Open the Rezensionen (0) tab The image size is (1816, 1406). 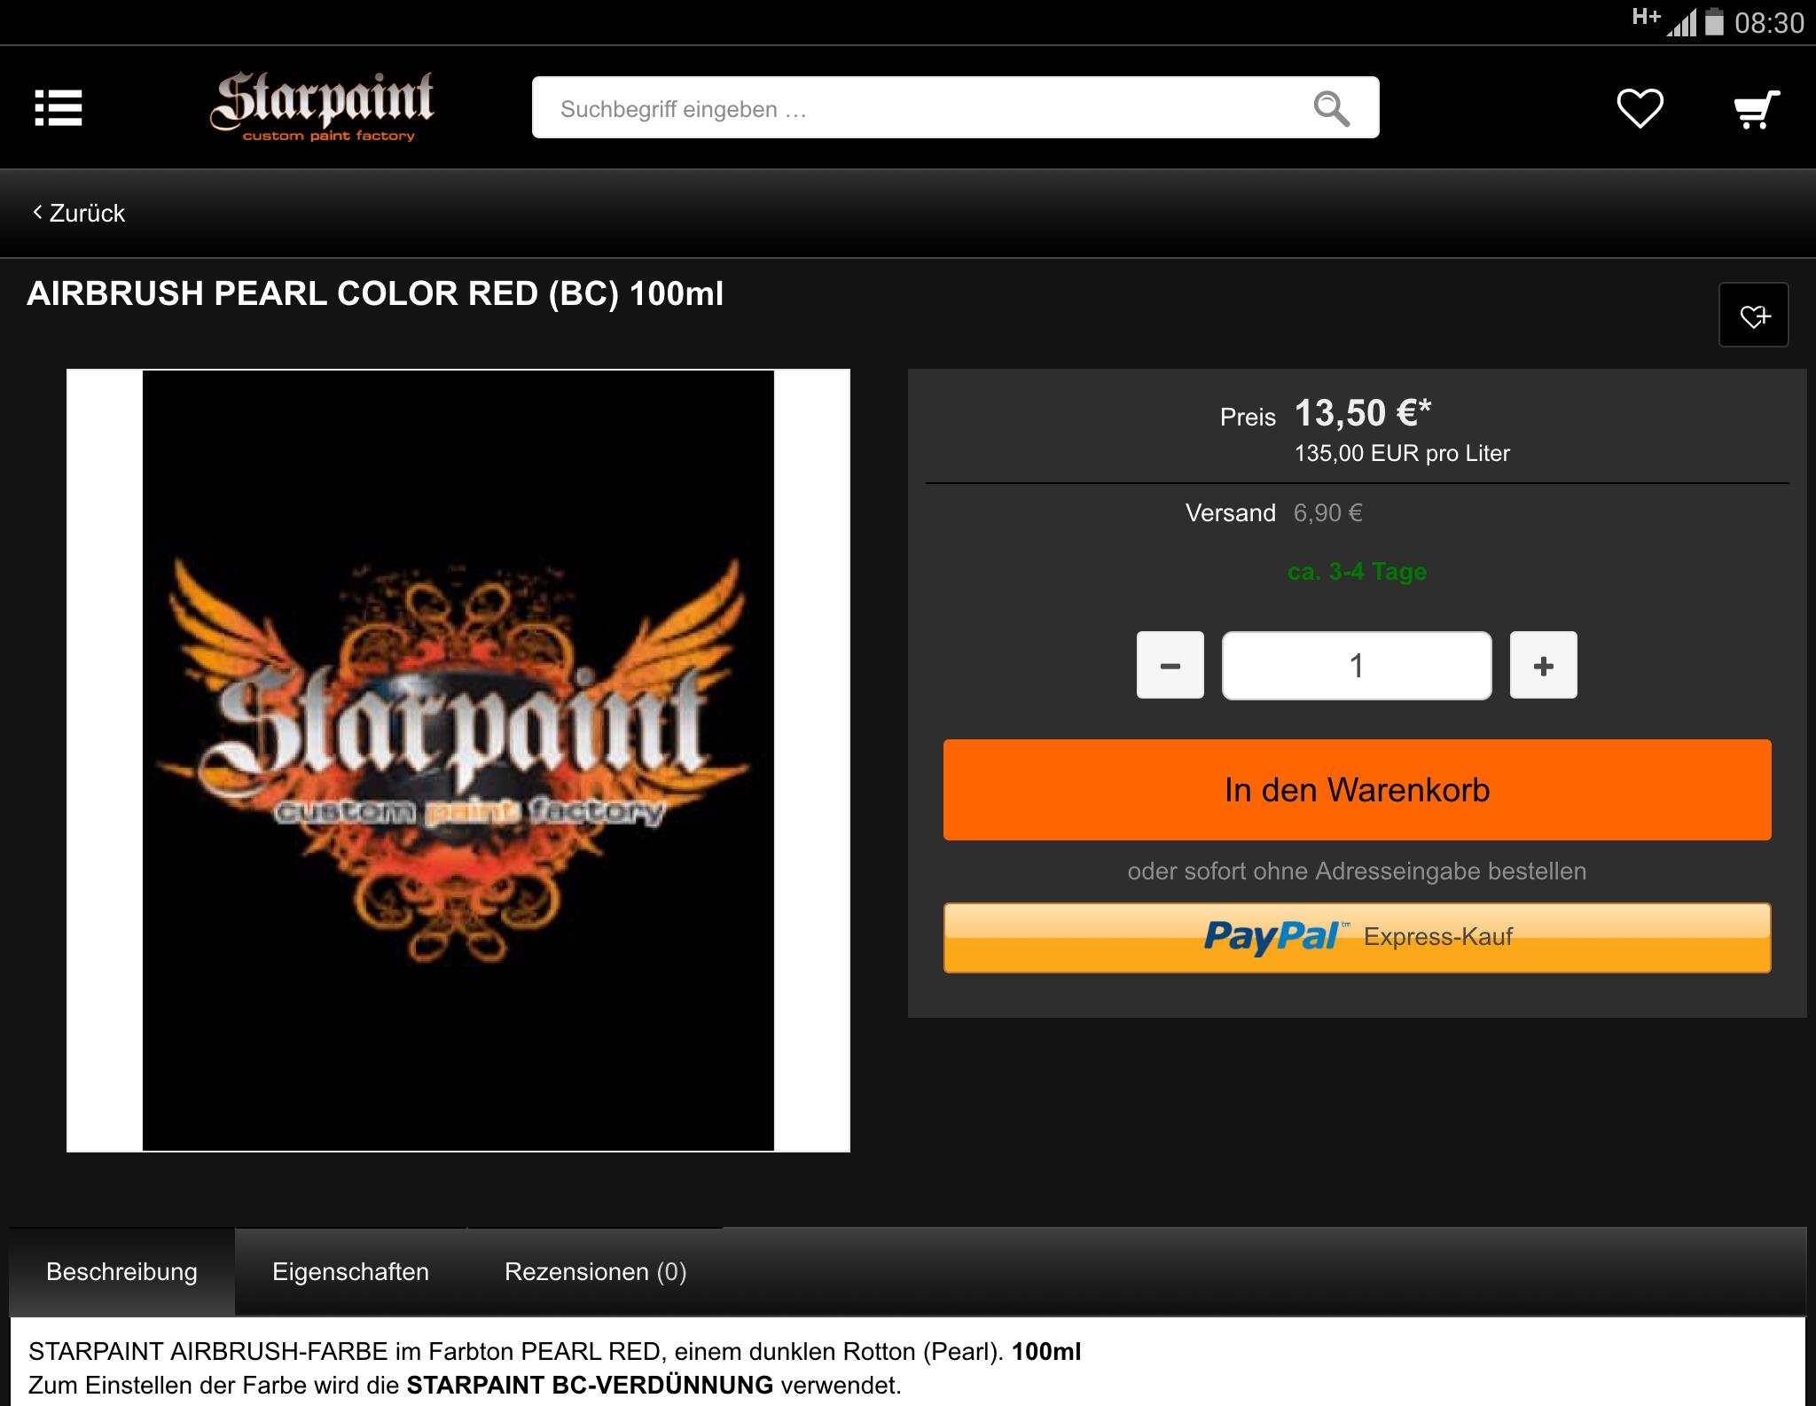595,1271
